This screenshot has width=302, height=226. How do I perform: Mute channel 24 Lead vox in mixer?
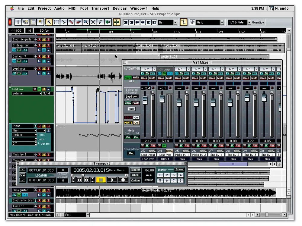(169, 78)
